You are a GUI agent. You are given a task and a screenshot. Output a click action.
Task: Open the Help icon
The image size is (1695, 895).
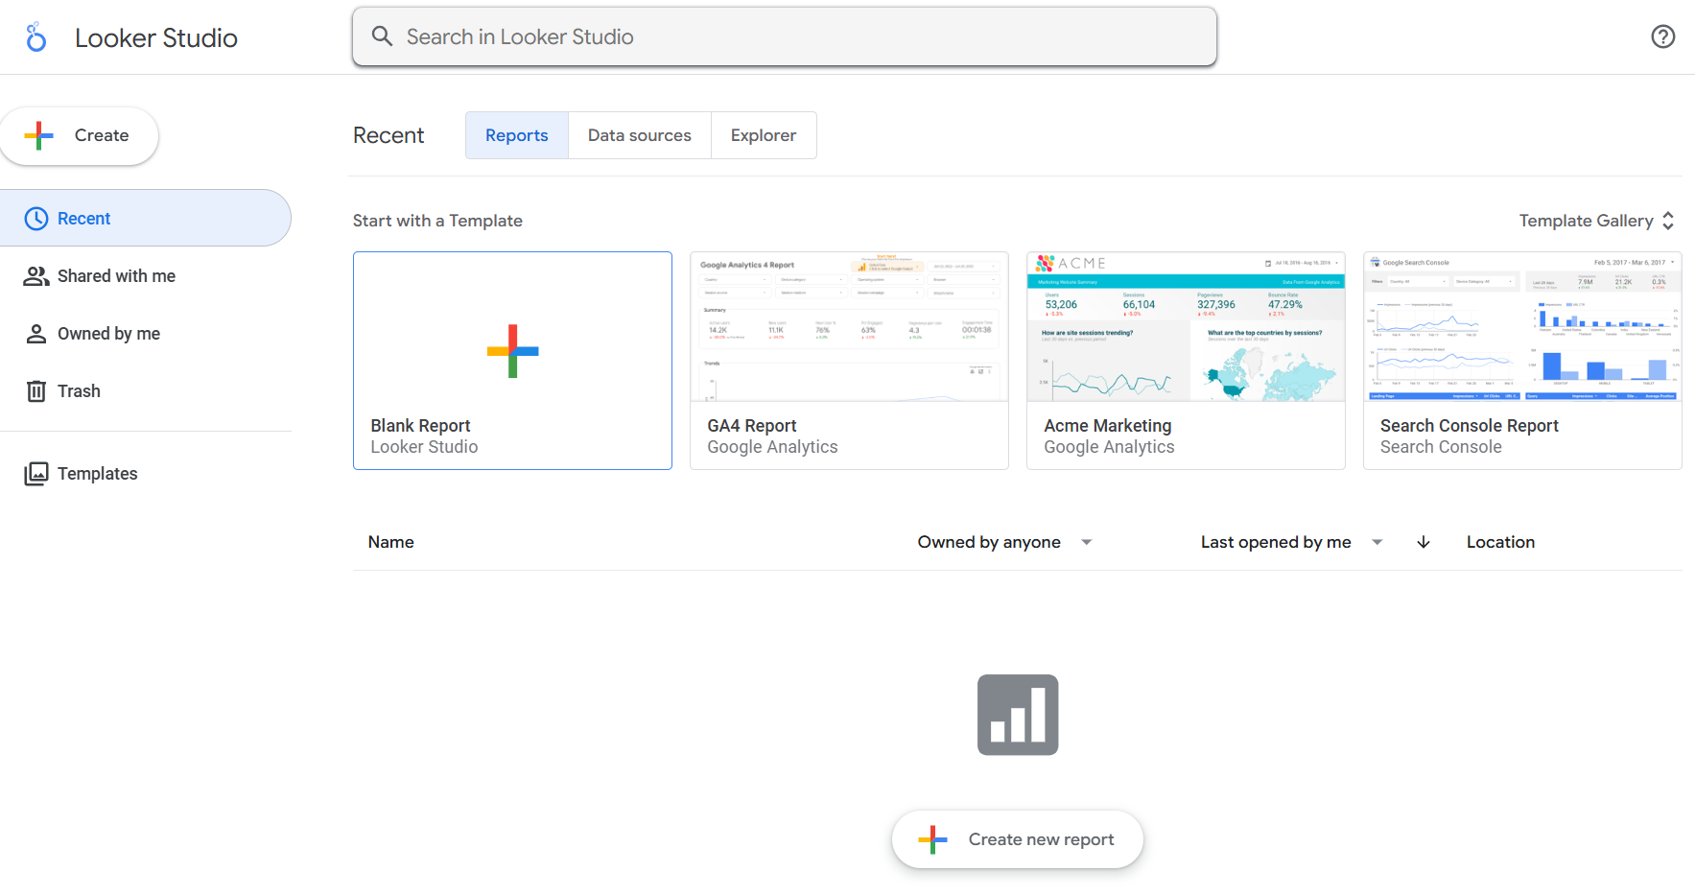[1662, 36]
